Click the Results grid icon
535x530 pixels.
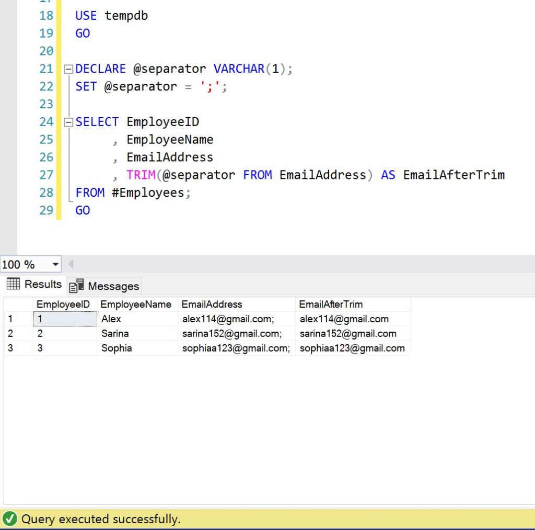14,284
